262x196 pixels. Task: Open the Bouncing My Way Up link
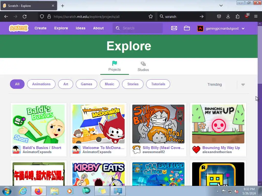click(221, 148)
